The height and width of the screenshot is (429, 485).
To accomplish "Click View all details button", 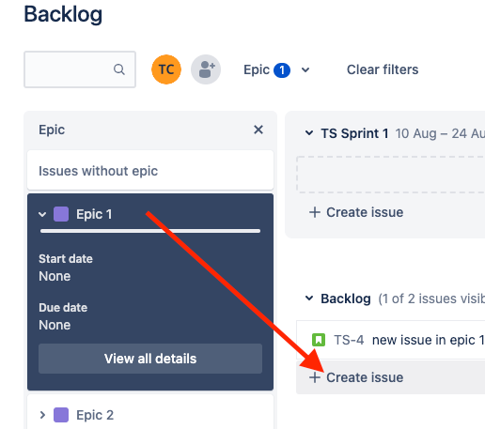I will click(x=150, y=359).
